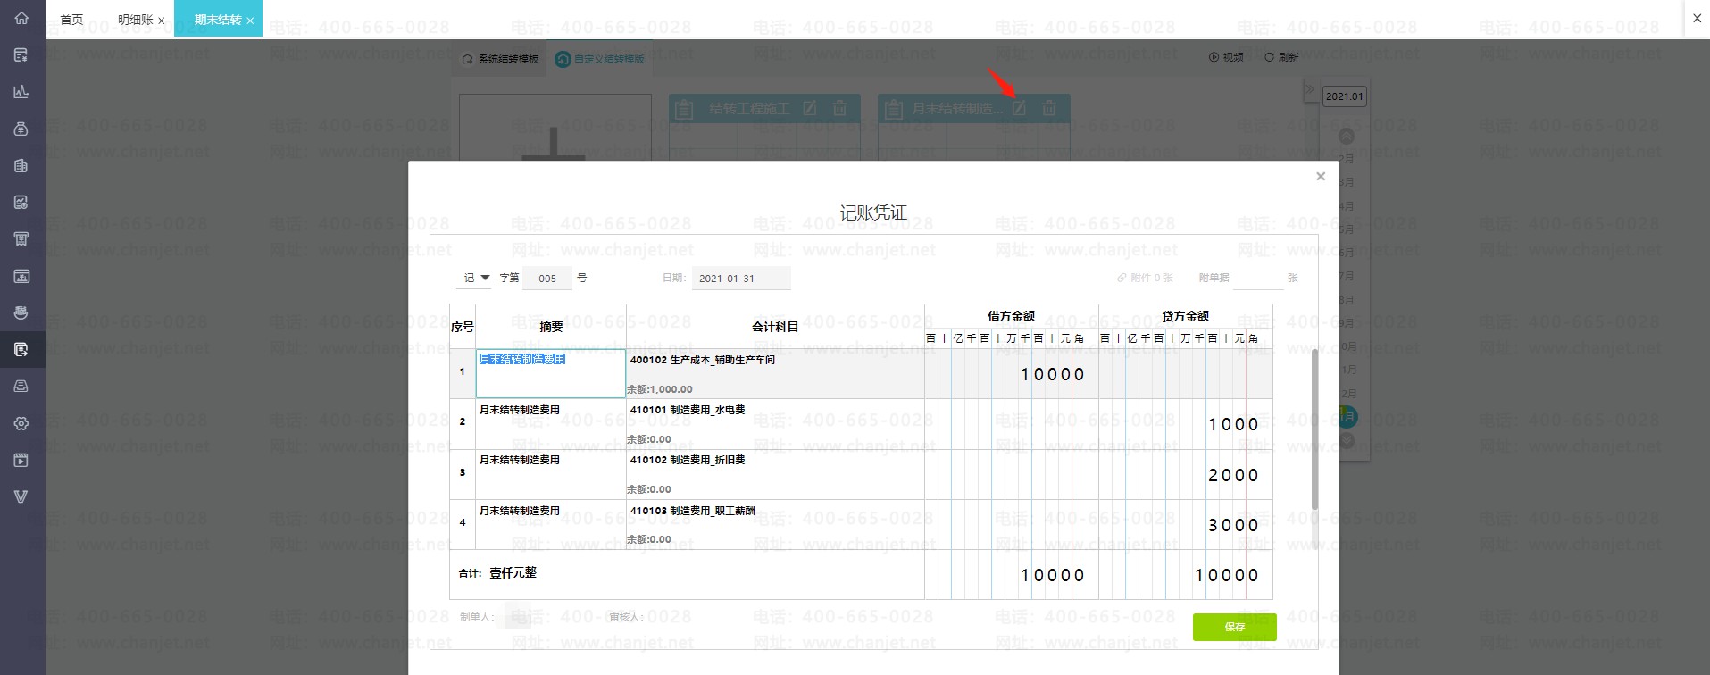Click the 刷新 refresh button
The image size is (1710, 675).
1281,57
